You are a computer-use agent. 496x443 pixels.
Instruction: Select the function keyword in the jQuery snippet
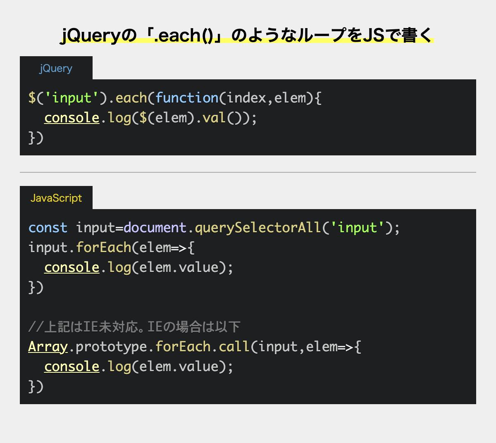click(188, 98)
